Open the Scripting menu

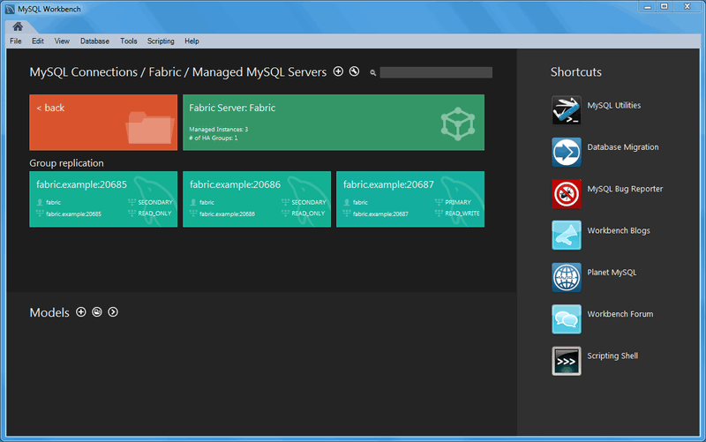point(161,41)
